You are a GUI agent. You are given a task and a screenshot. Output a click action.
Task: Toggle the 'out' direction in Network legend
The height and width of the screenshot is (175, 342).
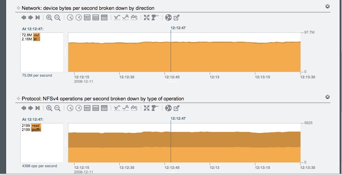click(36, 35)
